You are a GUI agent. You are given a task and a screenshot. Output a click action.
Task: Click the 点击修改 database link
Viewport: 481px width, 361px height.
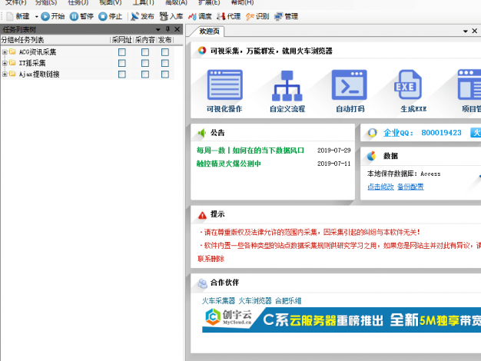380,187
